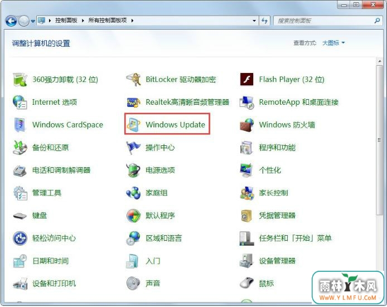Open the 鼠标 mouse icon
Viewport: 387px width, 307px height.
[x=247, y=283]
